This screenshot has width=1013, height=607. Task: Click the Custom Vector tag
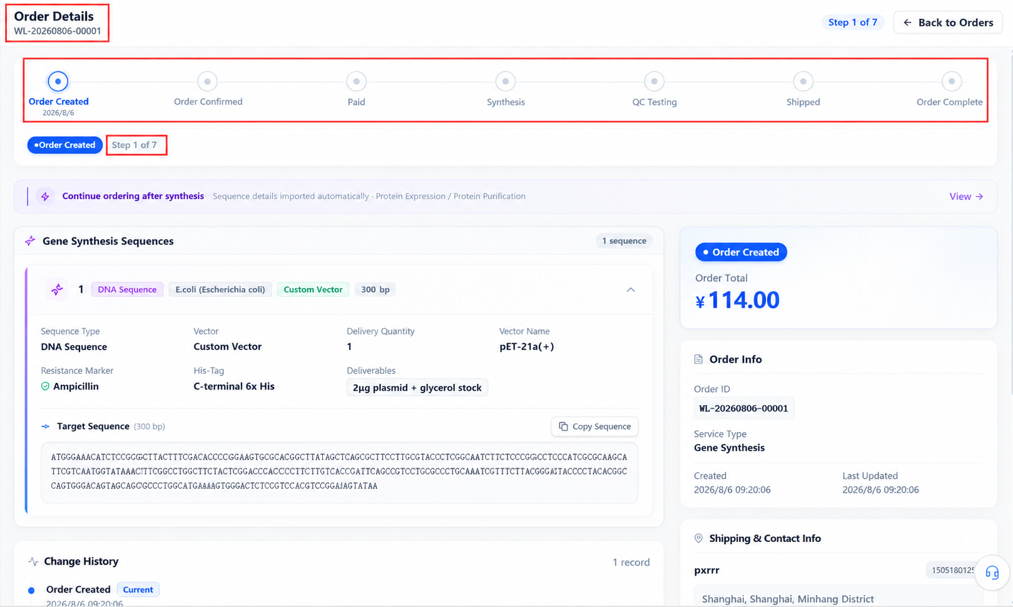(x=313, y=289)
